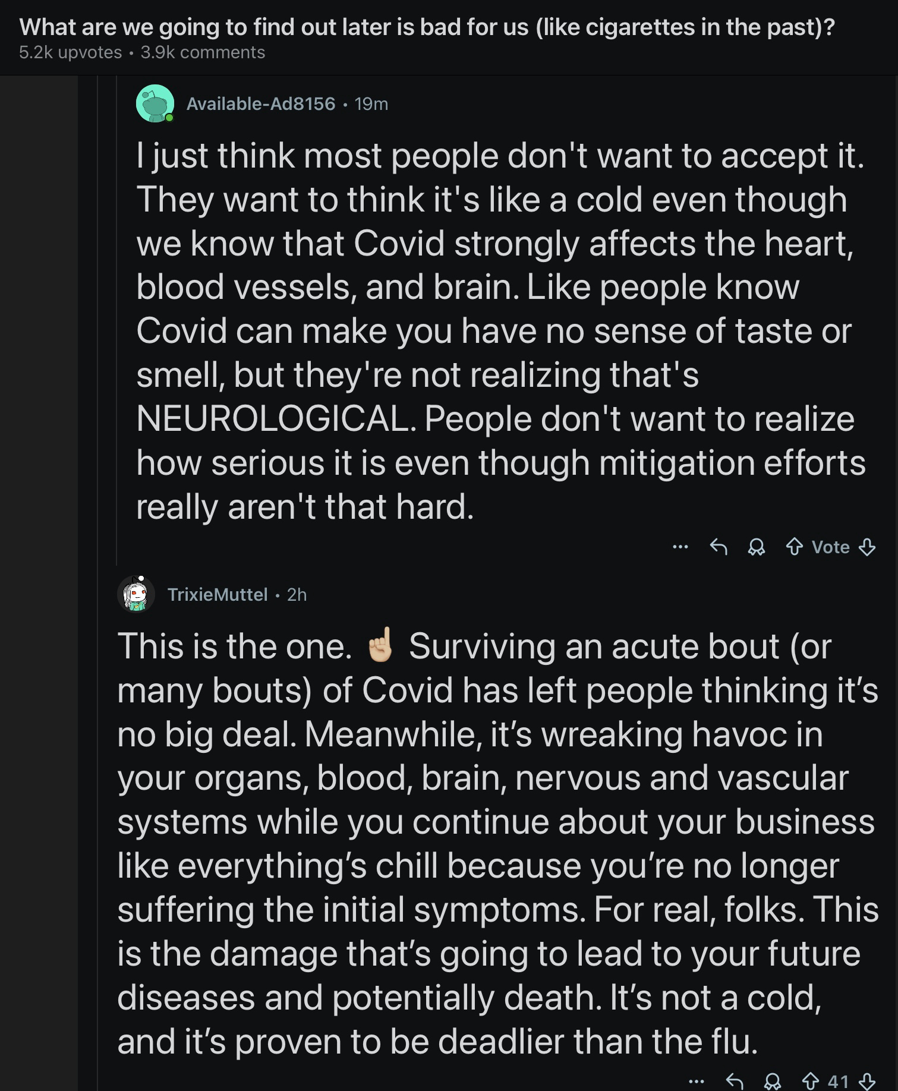Image resolution: width=898 pixels, height=1091 pixels.
Task: Open the Available-Ad8156 username link
Action: [261, 104]
